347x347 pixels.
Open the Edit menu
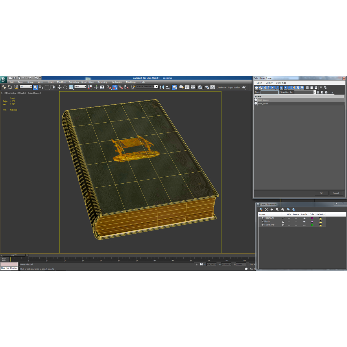coord(12,82)
